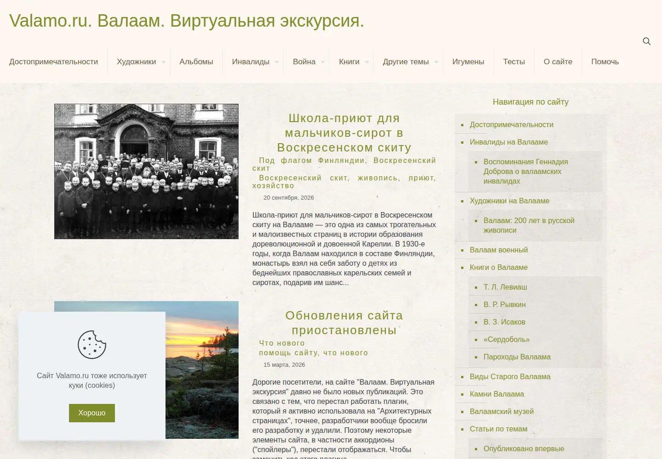The image size is (662, 459).
Task: Open sidebar link Виды Старого Валаама
Action: pos(510,376)
